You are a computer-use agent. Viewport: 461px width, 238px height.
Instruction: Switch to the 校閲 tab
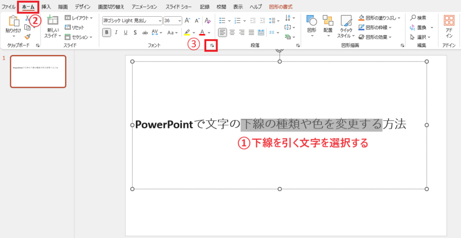(221, 7)
